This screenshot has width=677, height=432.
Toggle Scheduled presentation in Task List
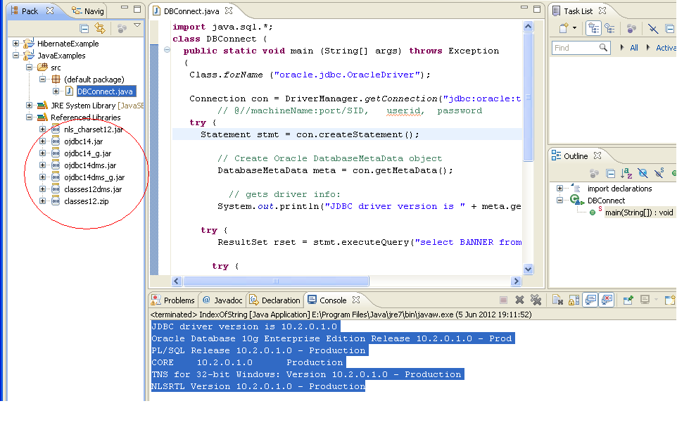[x=609, y=28]
